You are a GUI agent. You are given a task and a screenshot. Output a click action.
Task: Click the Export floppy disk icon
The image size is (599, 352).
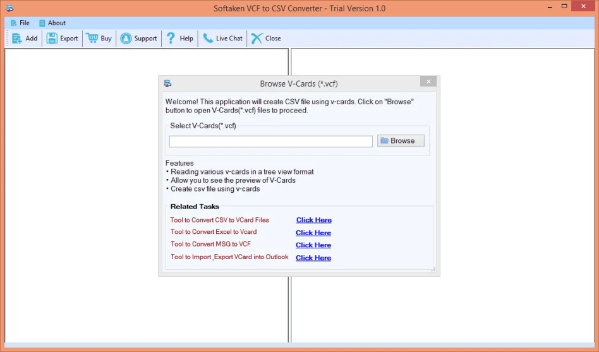tap(52, 38)
